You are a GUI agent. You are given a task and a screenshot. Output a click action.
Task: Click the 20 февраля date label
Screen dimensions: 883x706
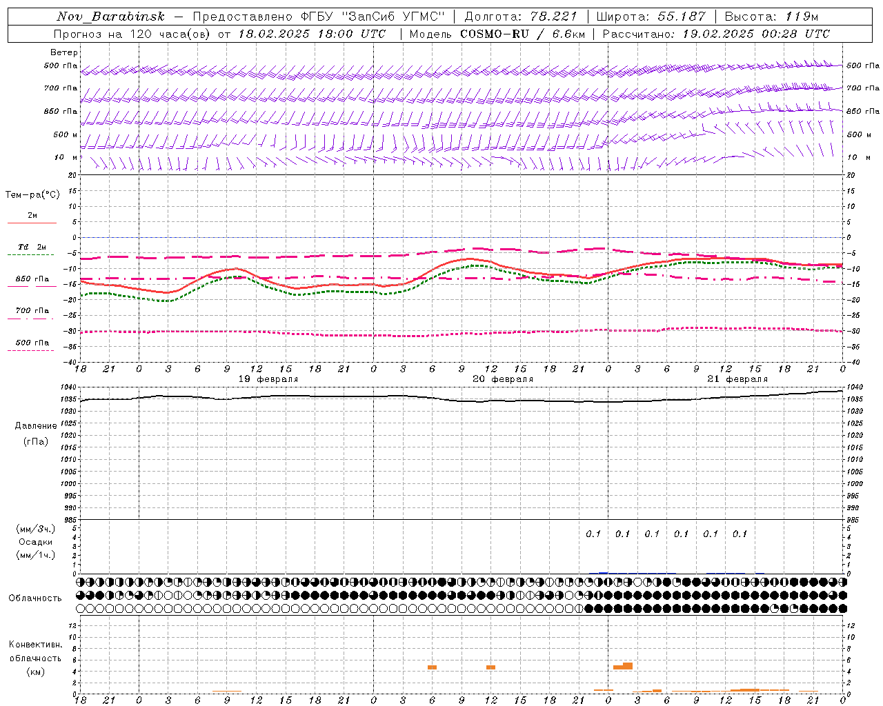pyautogui.click(x=503, y=379)
